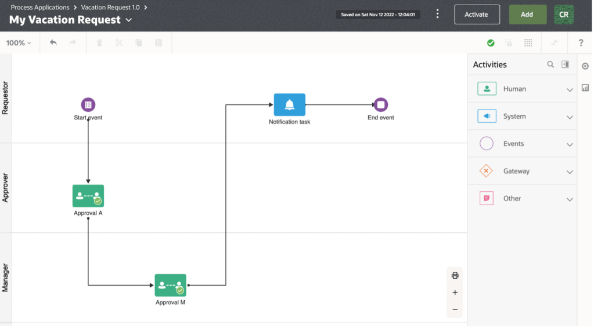Zoom out with the minus icon
Viewport: 594px width, 328px height.
pyautogui.click(x=455, y=309)
